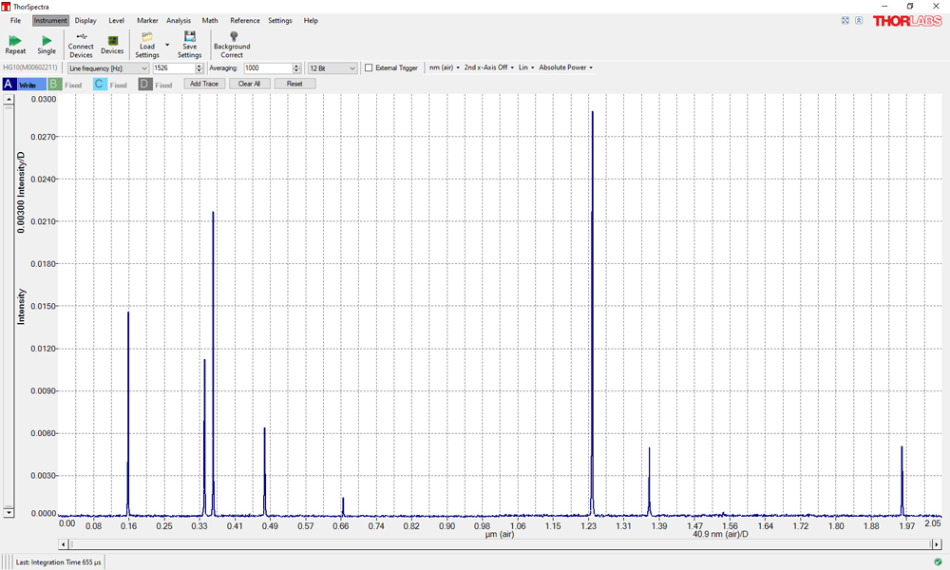This screenshot has width=950, height=570.
Task: Run a Single acquisition
Action: click(47, 44)
